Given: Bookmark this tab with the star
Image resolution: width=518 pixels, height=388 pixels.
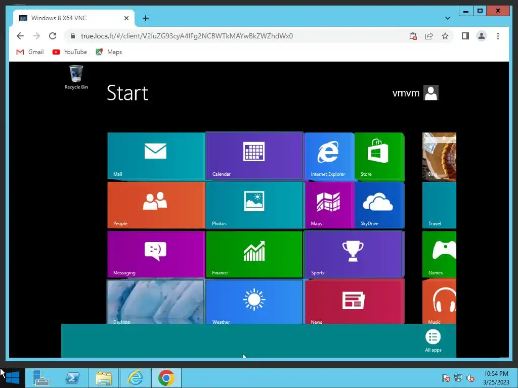Looking at the screenshot, I should 445,36.
